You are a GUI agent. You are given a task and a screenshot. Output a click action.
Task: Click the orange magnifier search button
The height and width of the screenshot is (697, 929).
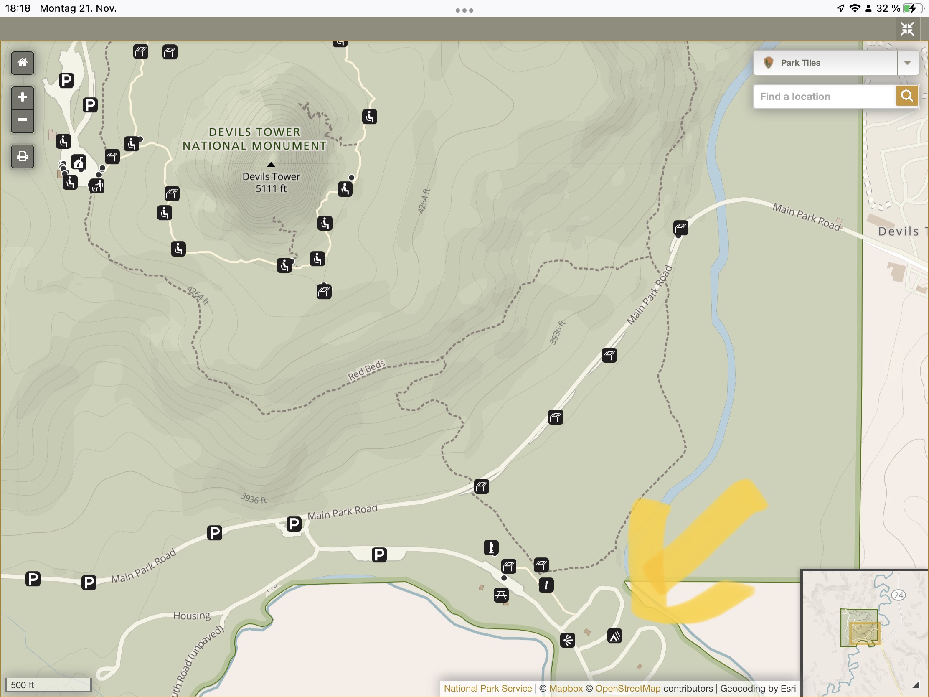(907, 97)
